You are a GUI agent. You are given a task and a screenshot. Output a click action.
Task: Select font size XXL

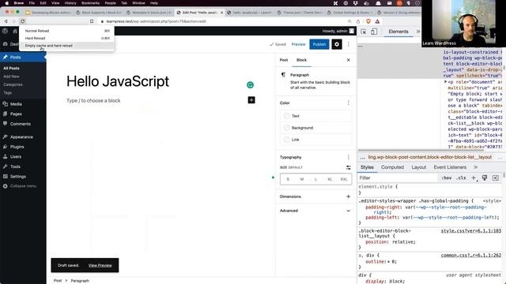click(x=344, y=179)
